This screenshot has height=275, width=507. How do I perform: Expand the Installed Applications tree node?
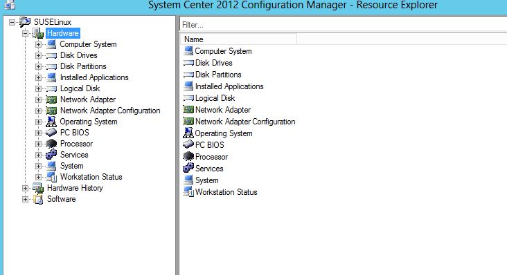[38, 77]
